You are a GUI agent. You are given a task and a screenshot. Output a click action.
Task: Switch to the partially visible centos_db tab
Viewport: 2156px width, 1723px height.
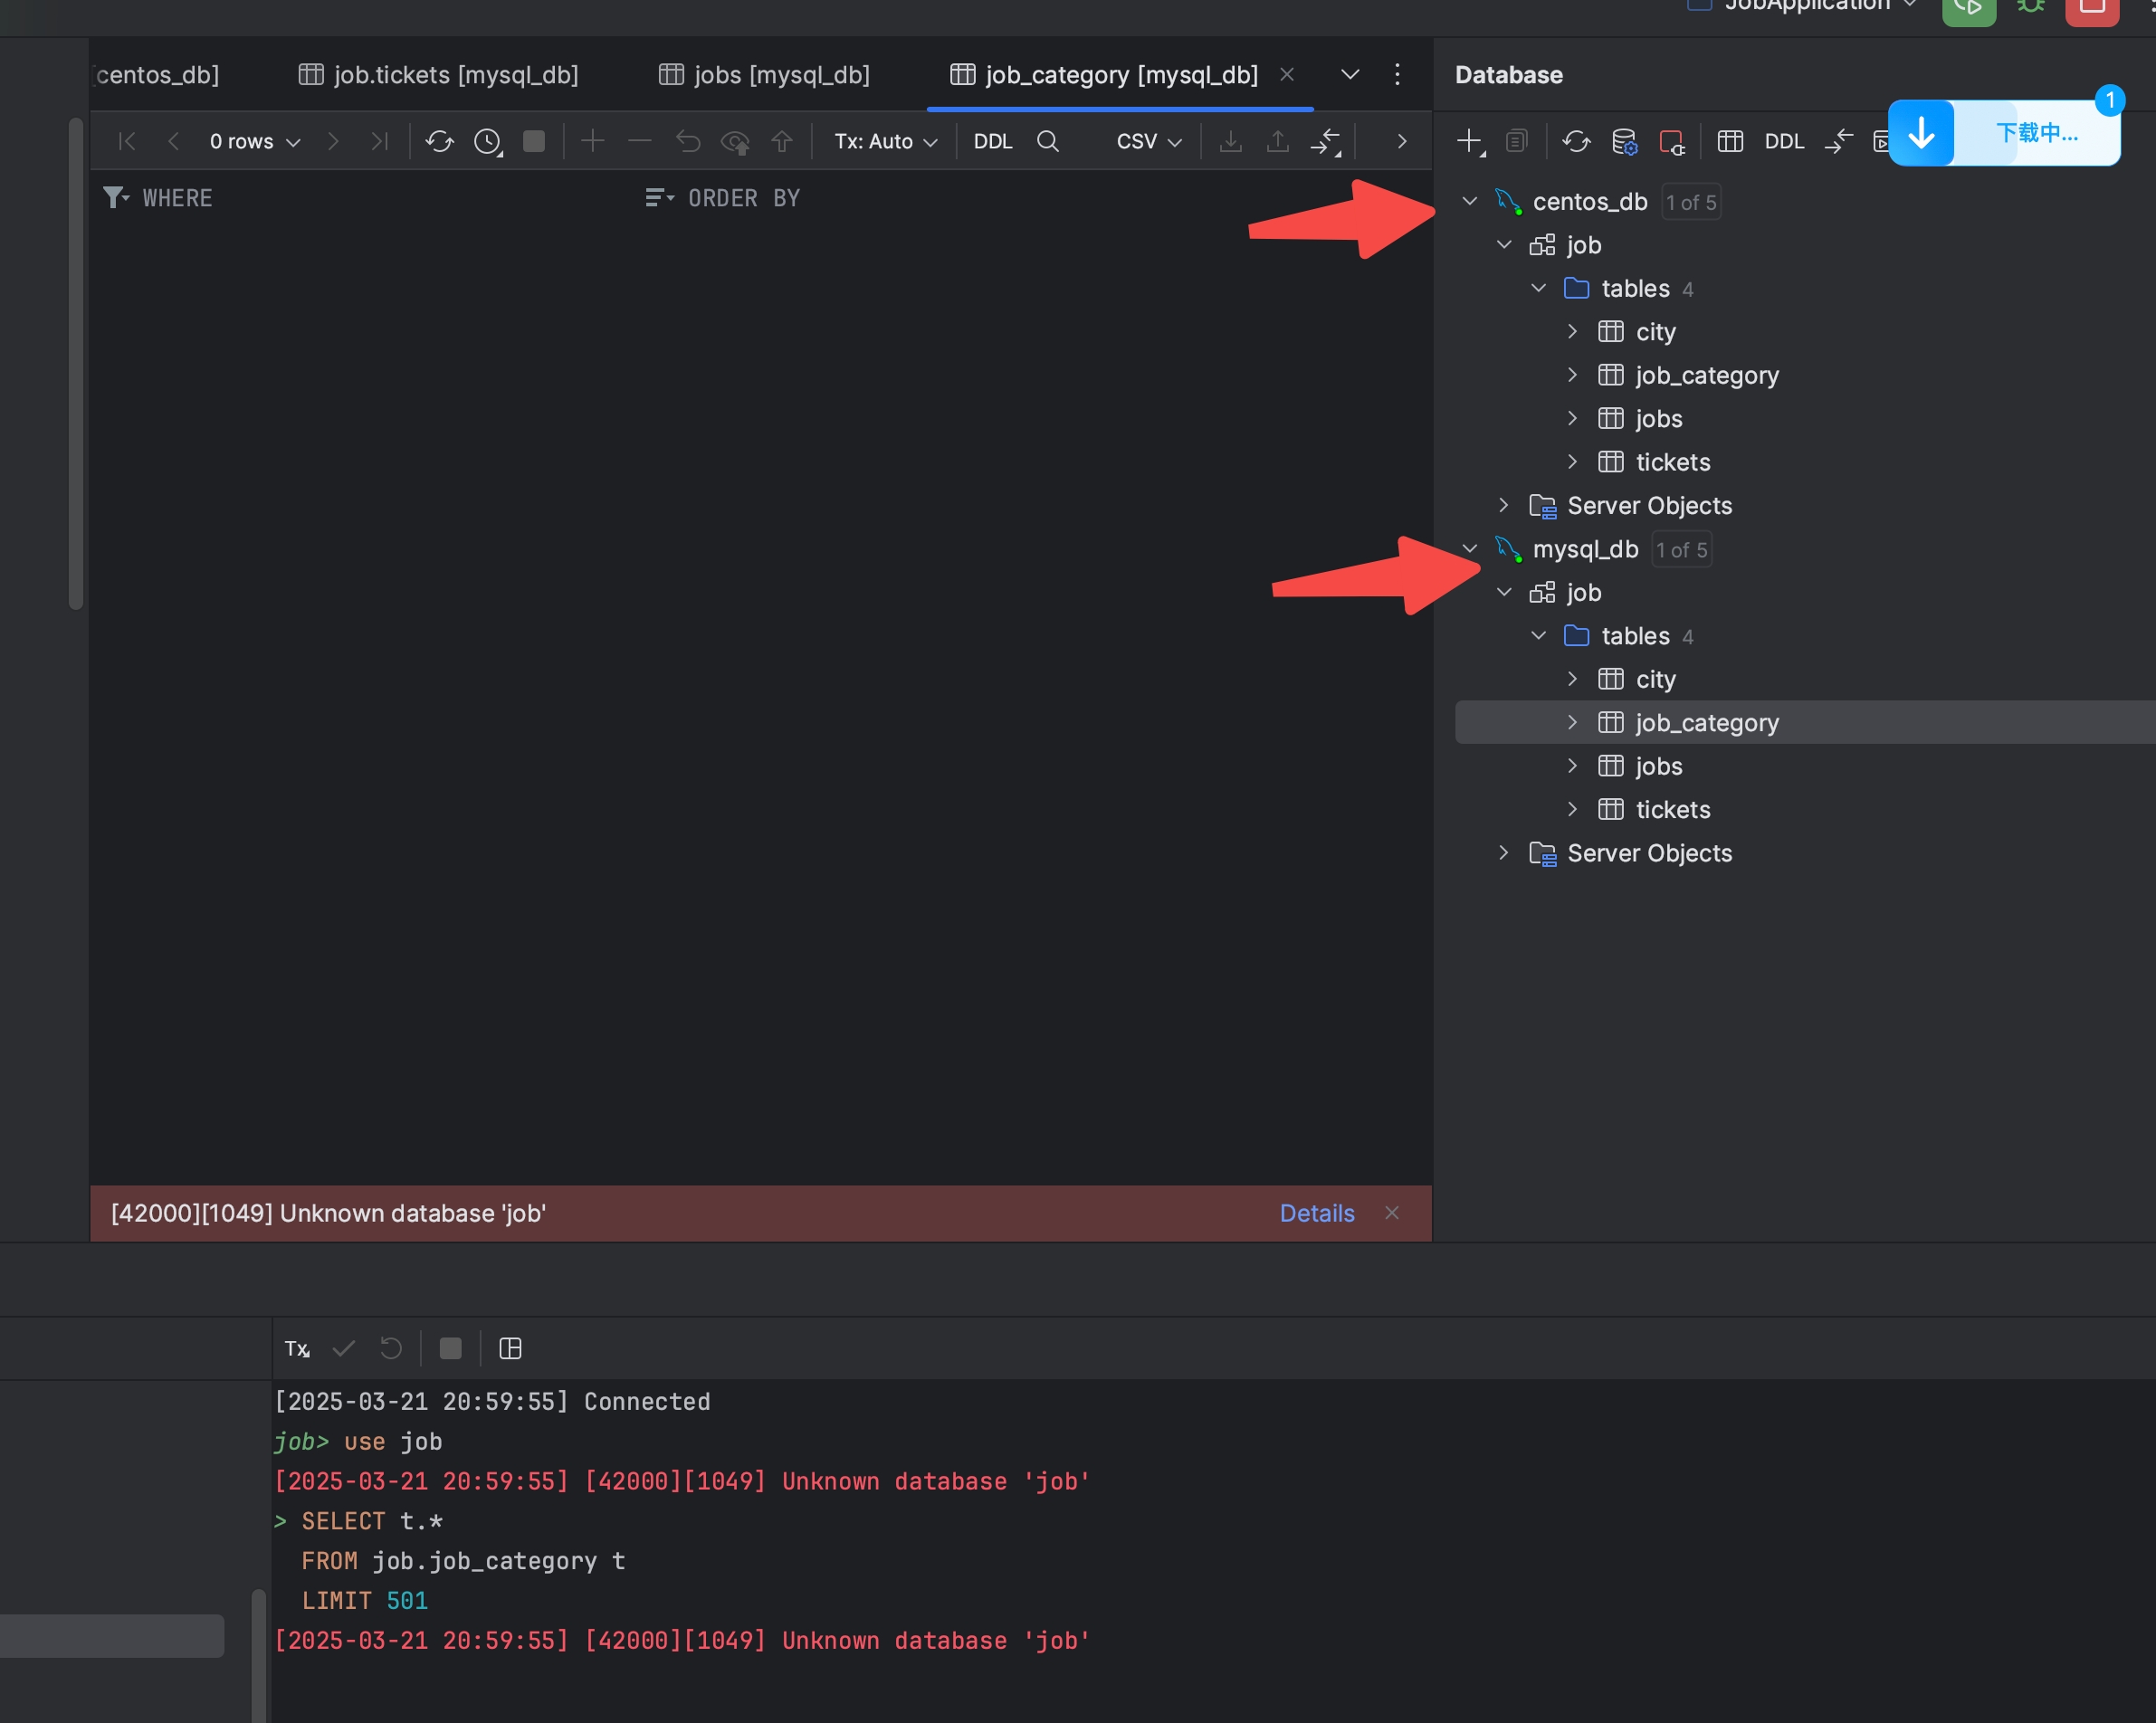[156, 74]
